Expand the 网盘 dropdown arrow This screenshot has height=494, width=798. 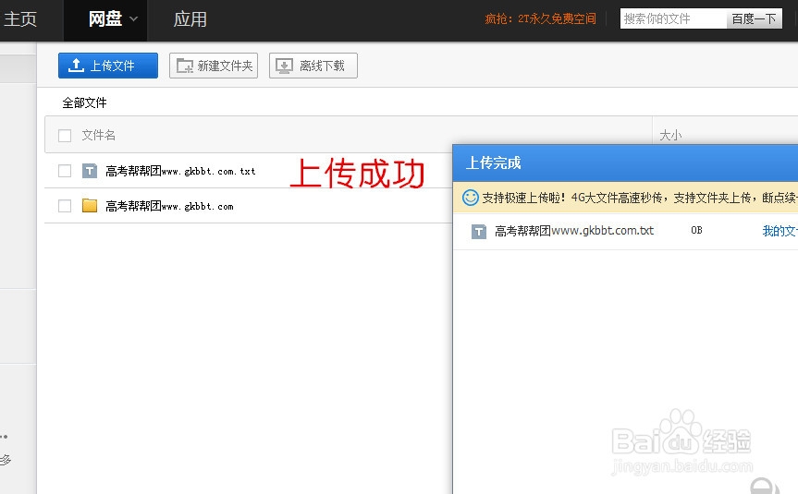pos(134,18)
